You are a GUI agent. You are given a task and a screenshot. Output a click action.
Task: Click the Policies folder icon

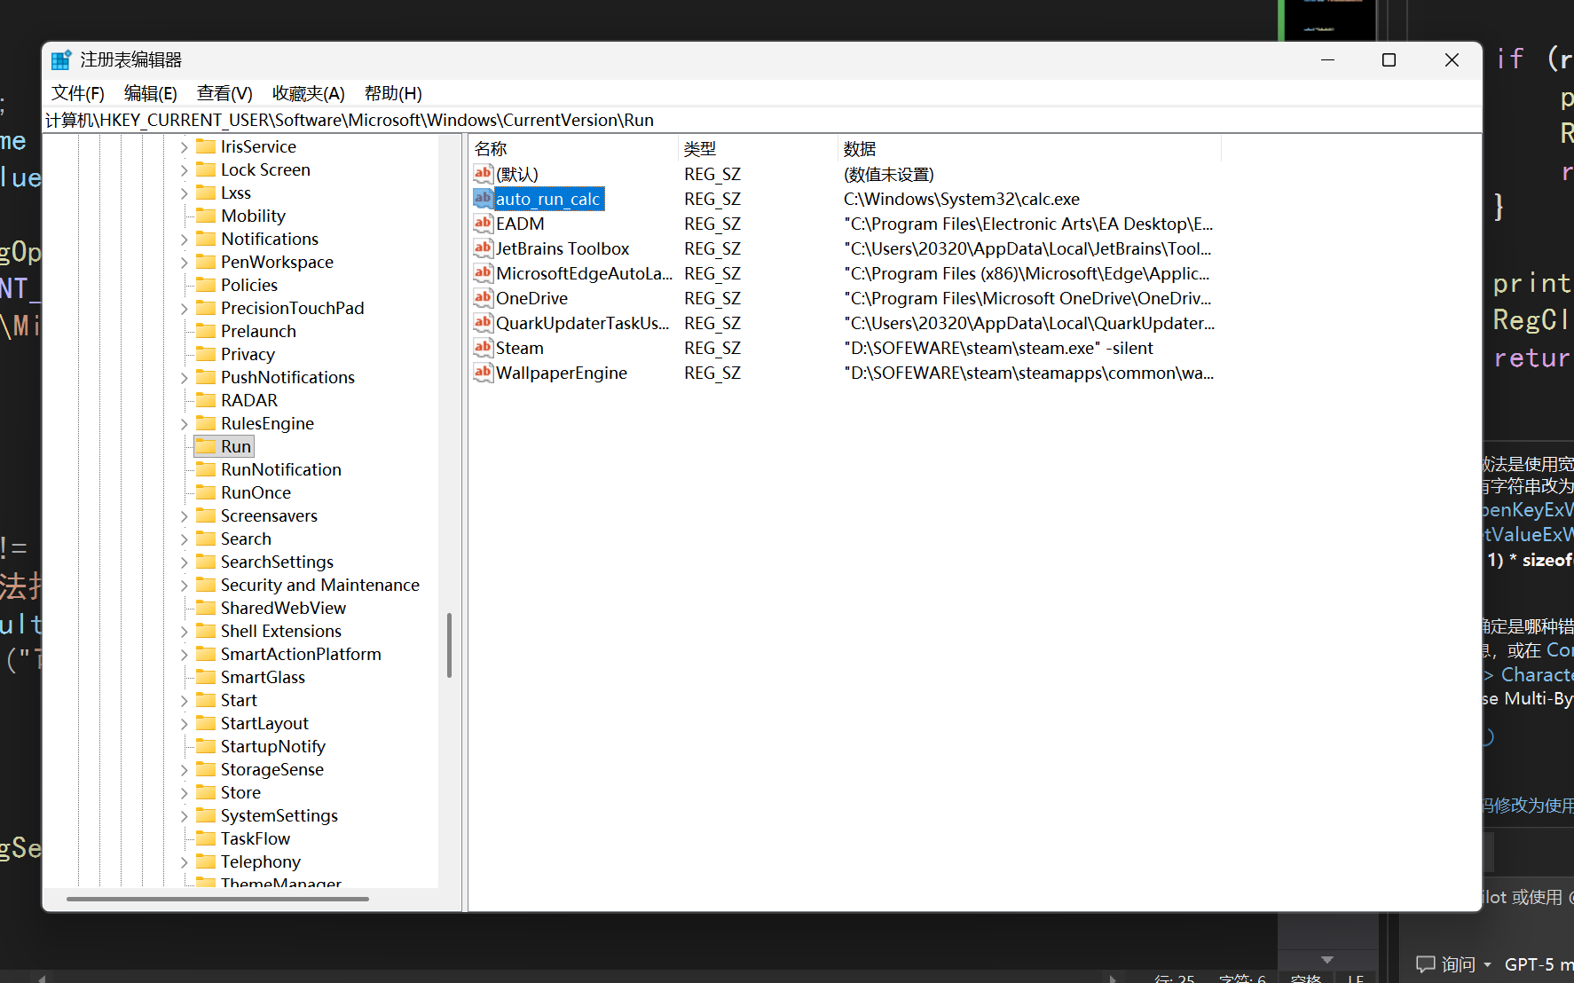(206, 284)
